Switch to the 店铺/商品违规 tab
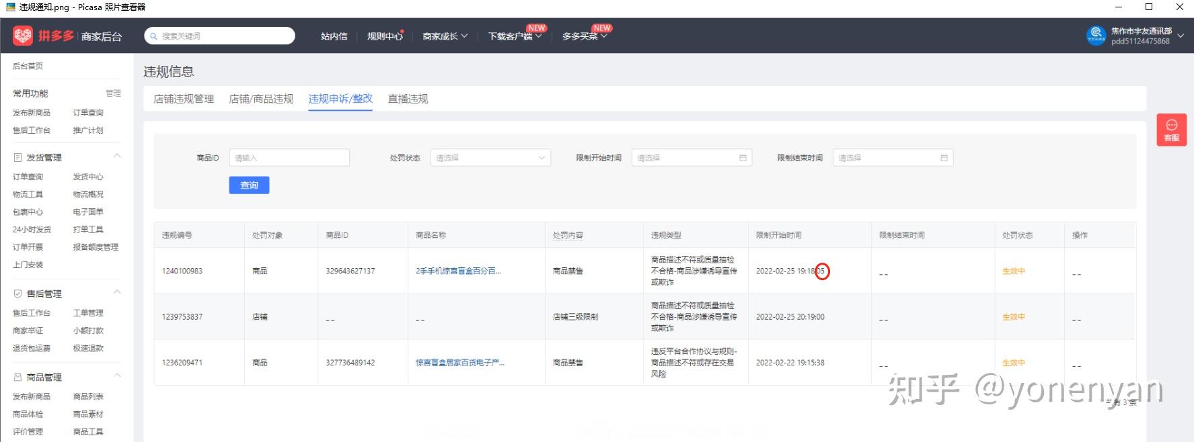The height and width of the screenshot is (442, 1194). point(261,99)
